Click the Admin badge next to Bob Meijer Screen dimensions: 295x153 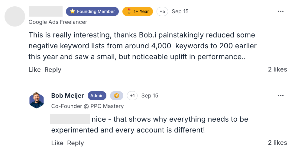coord(97,96)
